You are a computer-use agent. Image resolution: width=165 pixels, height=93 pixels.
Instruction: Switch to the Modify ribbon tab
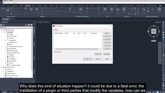coord(21,6)
